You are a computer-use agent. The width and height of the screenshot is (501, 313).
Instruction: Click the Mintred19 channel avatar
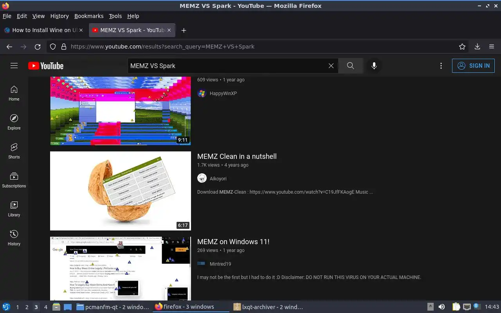(x=202, y=264)
